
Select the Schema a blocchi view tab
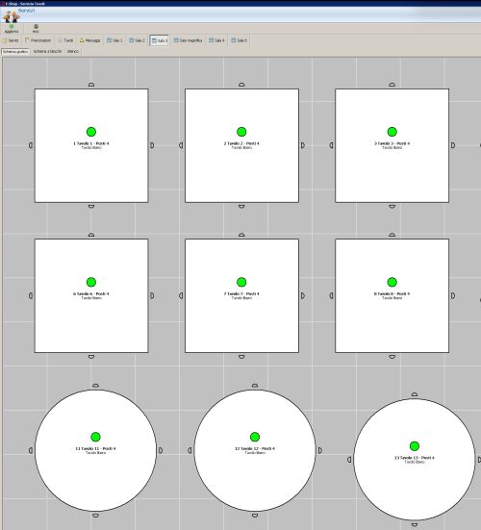coord(48,51)
